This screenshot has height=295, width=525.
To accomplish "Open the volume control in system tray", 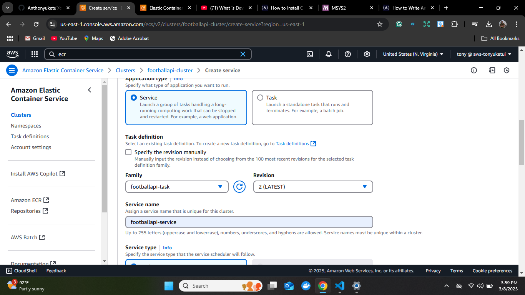I will point(480,286).
